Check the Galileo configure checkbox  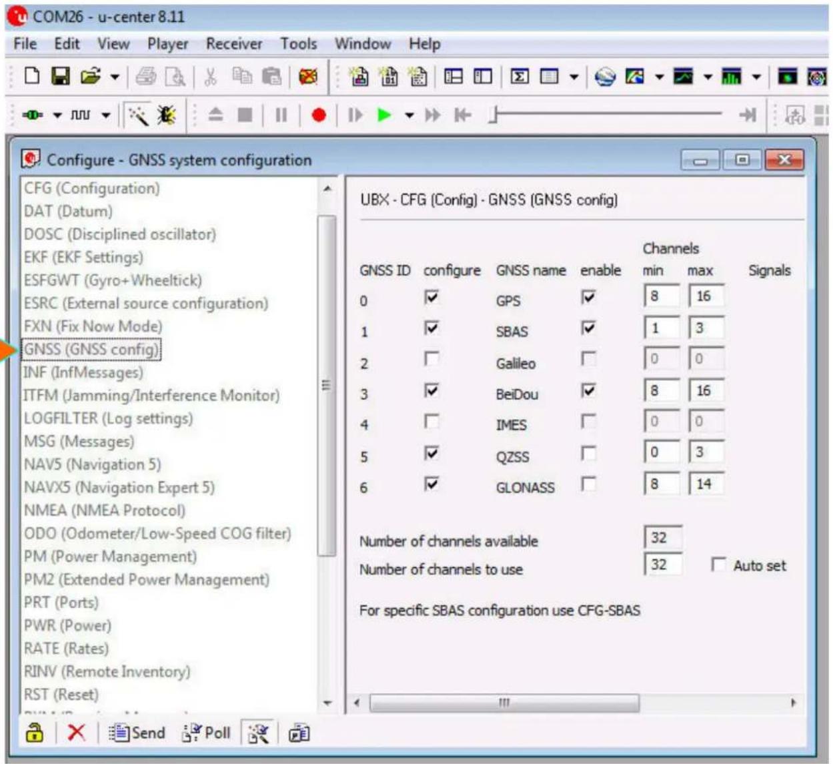click(x=432, y=359)
